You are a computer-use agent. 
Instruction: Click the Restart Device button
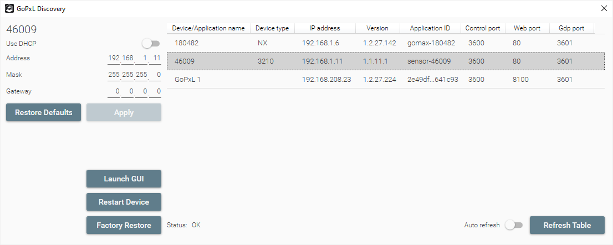[x=124, y=202]
